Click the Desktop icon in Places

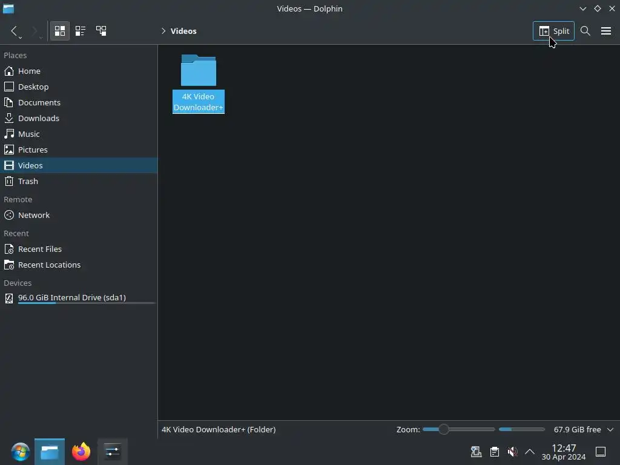click(9, 87)
